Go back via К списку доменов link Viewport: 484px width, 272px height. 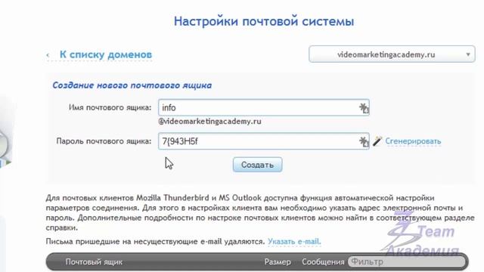pyautogui.click(x=106, y=54)
